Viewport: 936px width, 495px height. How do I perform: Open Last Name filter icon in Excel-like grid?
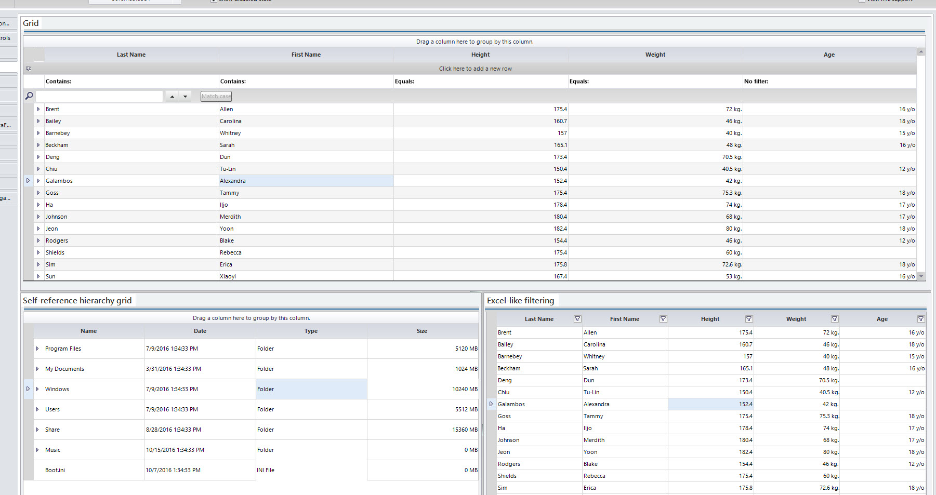577,319
